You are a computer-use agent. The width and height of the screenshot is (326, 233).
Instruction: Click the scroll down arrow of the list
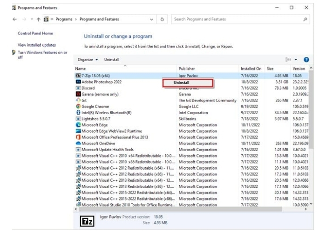(x=311, y=204)
